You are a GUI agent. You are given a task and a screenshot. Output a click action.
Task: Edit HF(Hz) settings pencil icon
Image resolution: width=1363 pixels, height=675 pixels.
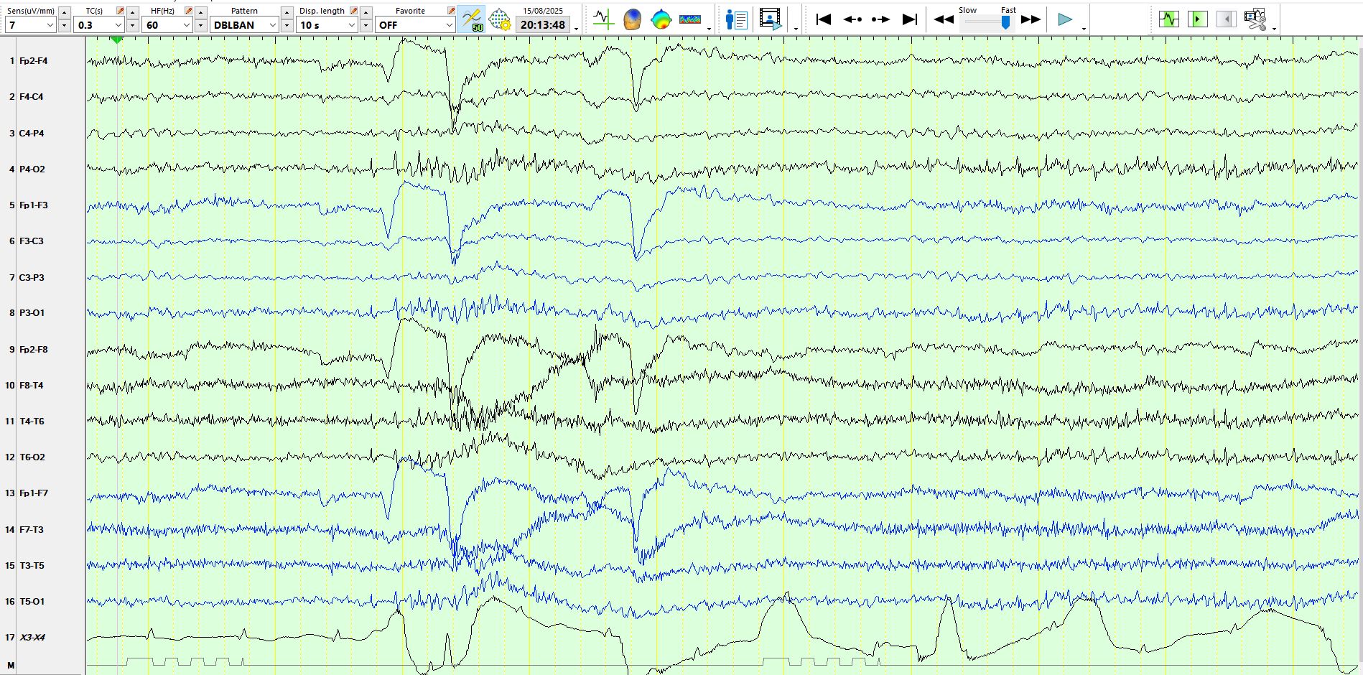tap(188, 11)
